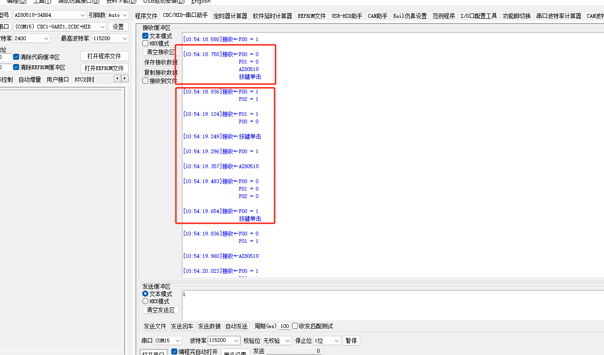Open the minimum baud rate dropdown showing 2400
This screenshot has width=604, height=355.
click(x=31, y=38)
